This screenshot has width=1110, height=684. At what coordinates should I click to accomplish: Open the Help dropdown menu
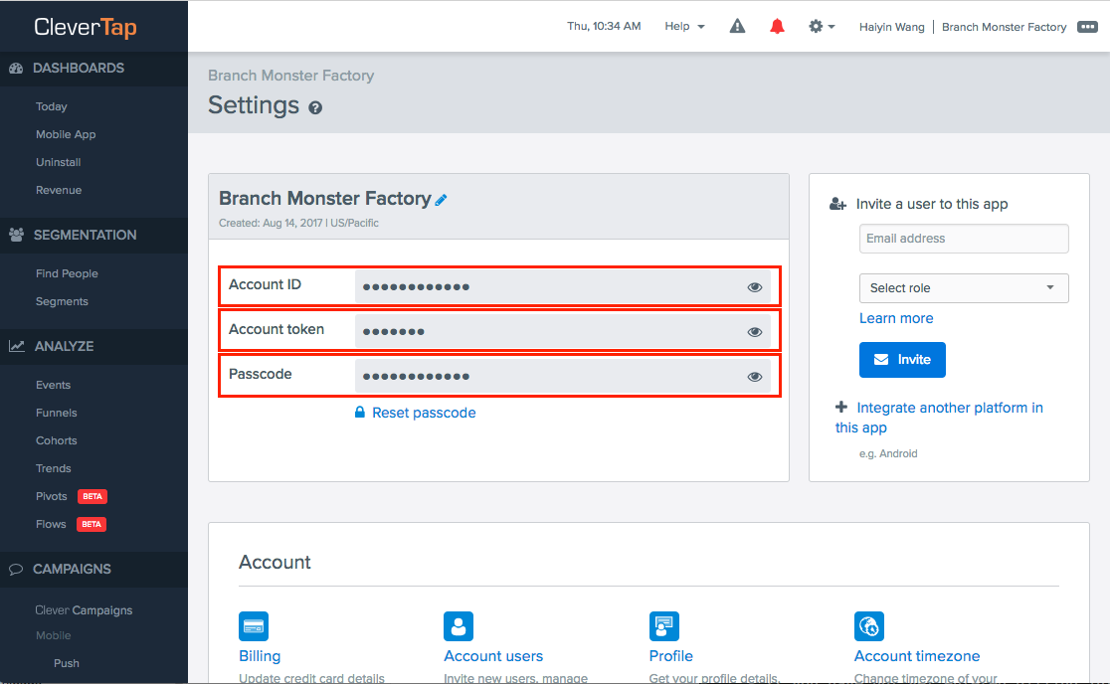click(x=684, y=26)
